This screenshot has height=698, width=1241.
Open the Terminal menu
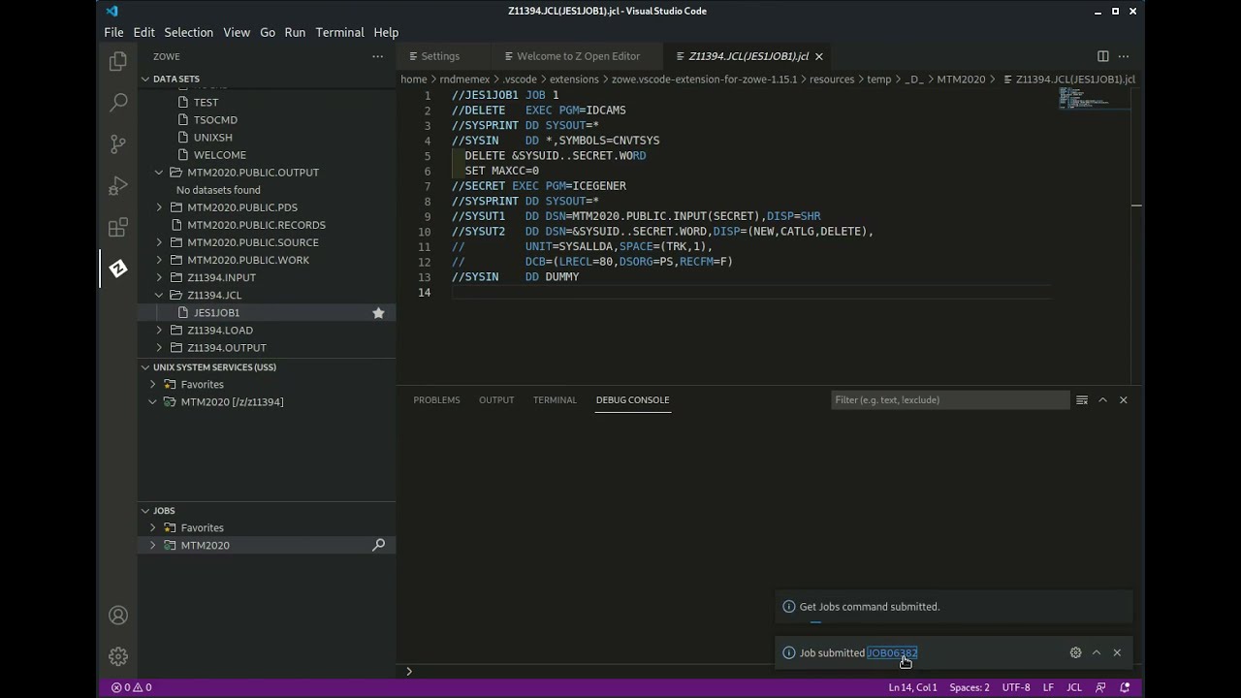tap(339, 32)
